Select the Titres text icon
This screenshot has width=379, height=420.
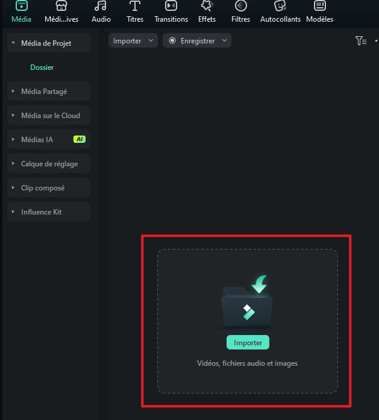(x=135, y=5)
